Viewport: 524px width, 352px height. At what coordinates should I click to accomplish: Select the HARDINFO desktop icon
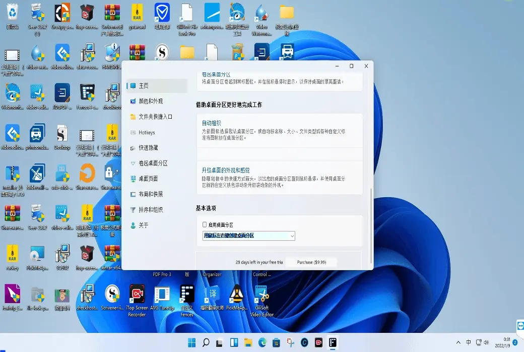click(112, 56)
